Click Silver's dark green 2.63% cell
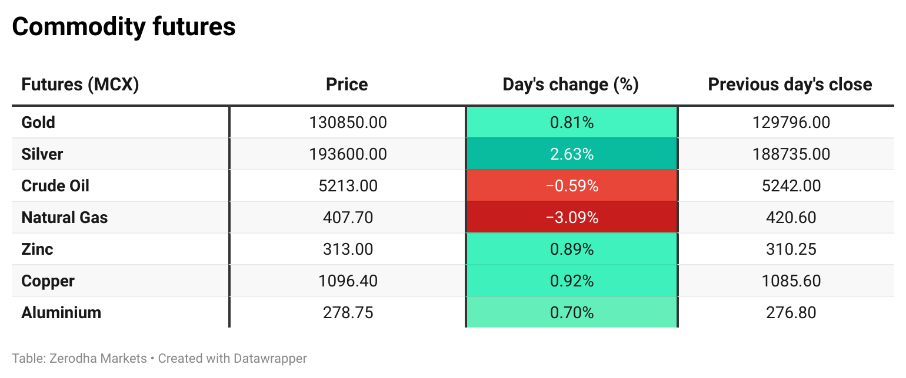The width and height of the screenshot is (906, 378). (x=571, y=154)
